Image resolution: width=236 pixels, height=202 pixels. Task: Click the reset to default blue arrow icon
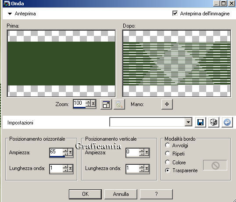tap(227, 122)
